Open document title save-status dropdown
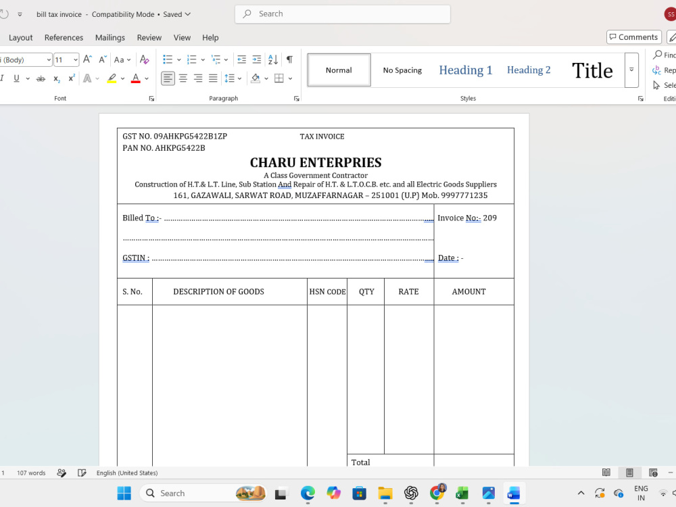This screenshot has width=676, height=507. [x=188, y=14]
